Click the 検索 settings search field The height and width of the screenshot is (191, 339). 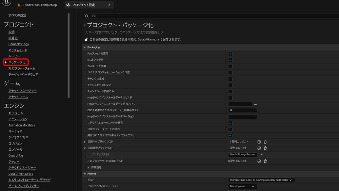coord(212,16)
